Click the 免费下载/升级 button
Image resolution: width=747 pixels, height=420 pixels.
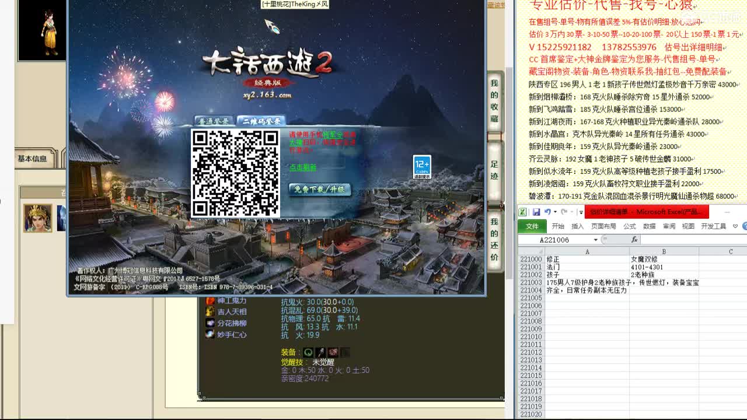320,190
